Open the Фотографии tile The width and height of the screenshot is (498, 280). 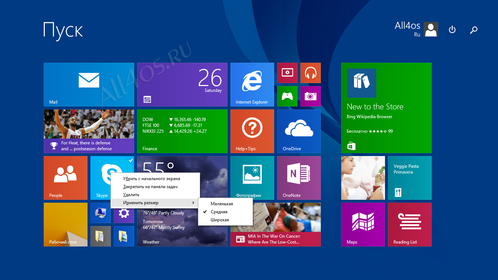pyautogui.click(x=252, y=178)
